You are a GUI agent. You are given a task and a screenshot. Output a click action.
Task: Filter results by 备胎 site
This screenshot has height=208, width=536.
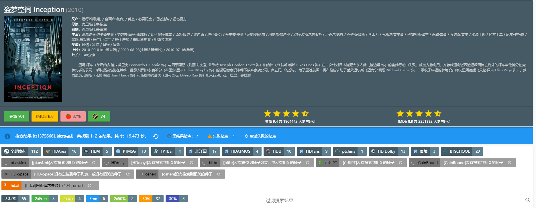425,151
